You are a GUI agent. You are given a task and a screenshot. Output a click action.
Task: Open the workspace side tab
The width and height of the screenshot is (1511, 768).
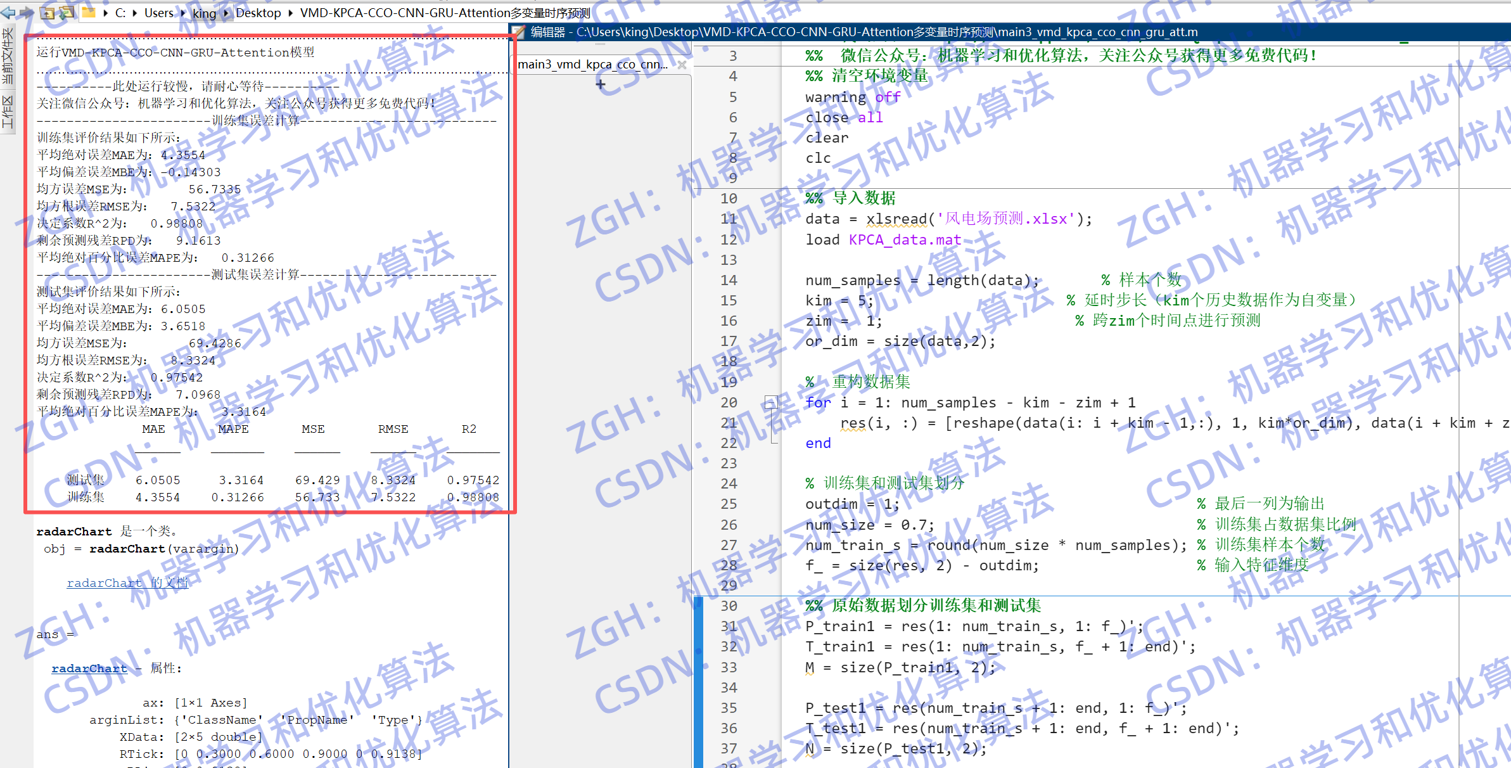[8, 112]
